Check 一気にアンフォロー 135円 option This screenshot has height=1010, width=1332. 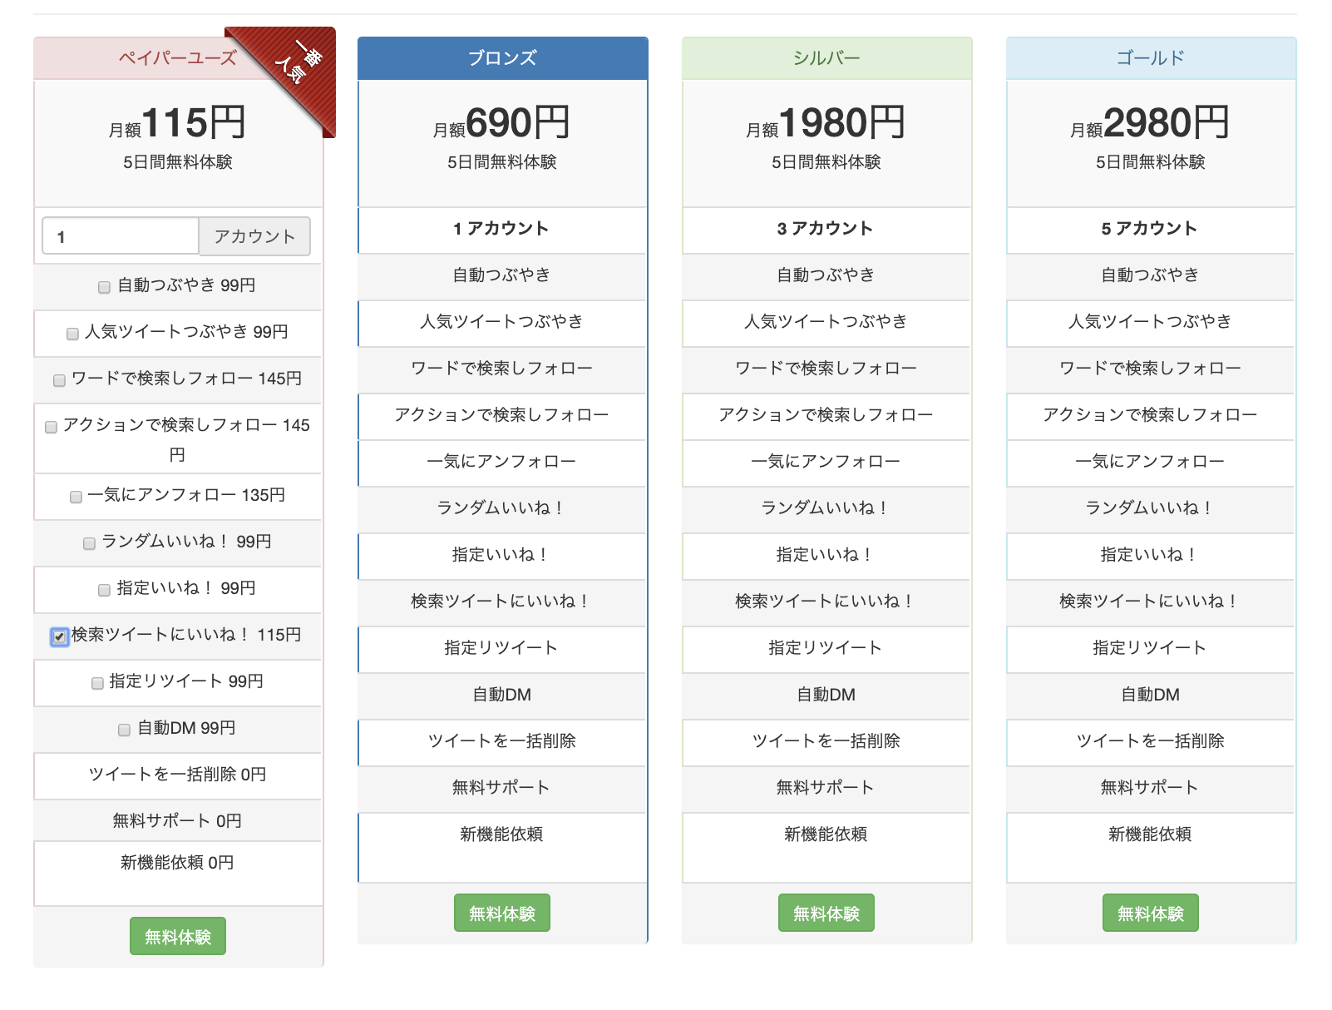coord(76,497)
